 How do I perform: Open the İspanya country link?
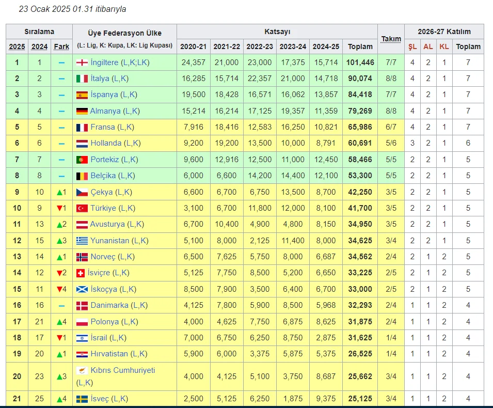tap(104, 95)
